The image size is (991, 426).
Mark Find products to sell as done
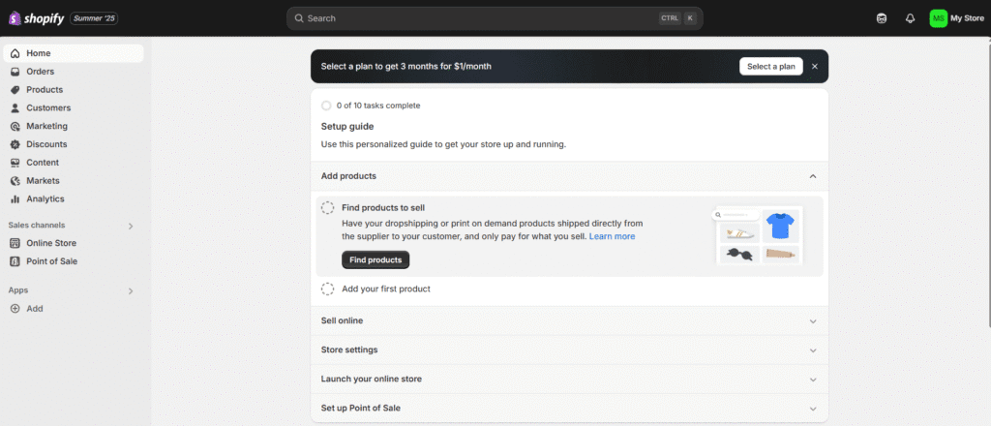327,207
